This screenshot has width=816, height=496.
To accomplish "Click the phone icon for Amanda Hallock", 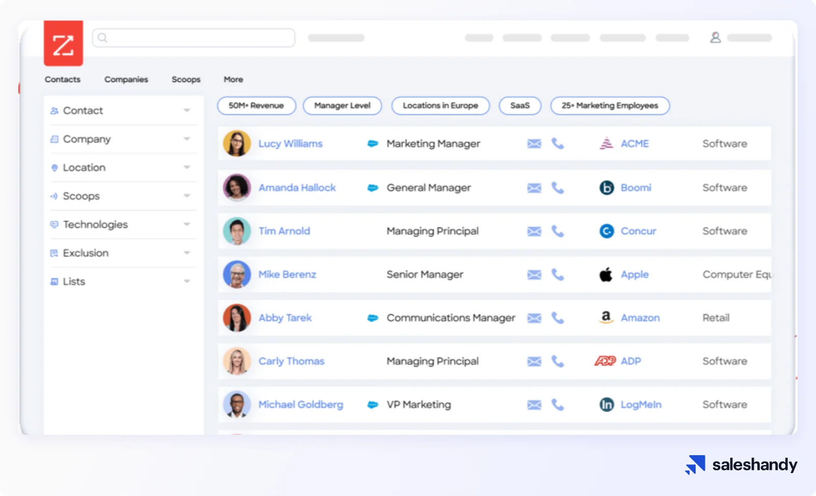I will (558, 187).
